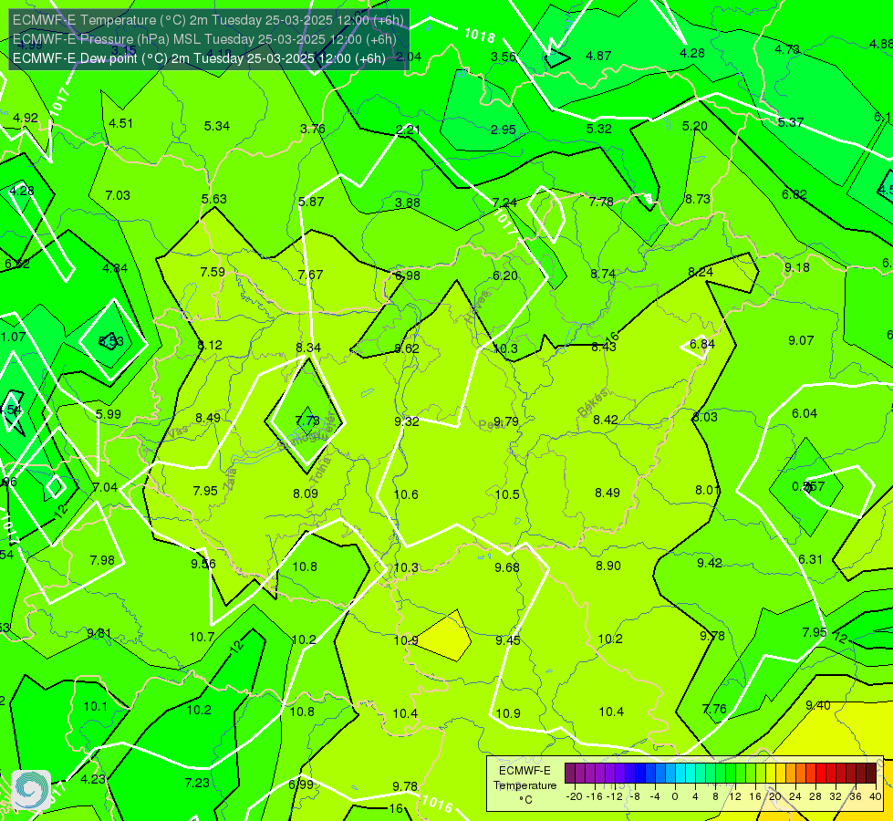The image size is (893, 821).
Task: Click the value 7.67 on the map
Action: coord(310,275)
